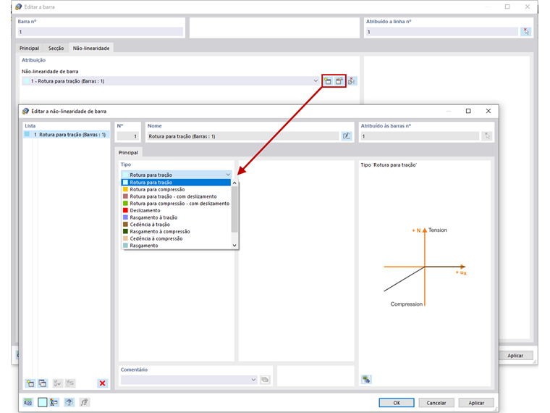Click Aplicar in the nonlinearity dialog
Image resolution: width=550 pixels, height=413 pixels.
click(x=476, y=403)
